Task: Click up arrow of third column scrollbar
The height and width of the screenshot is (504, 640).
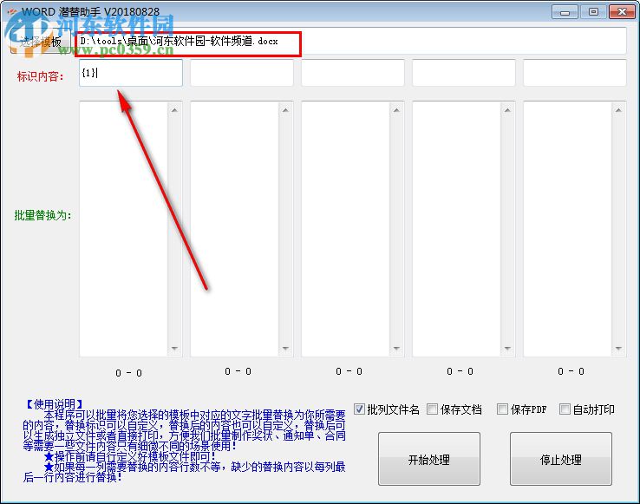Action: click(396, 110)
